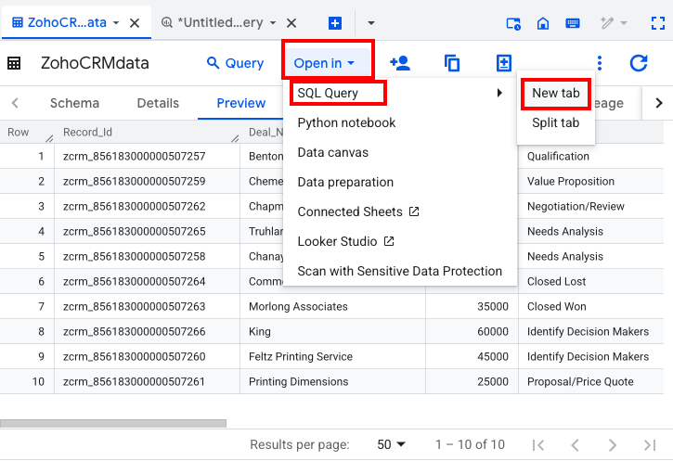Open the ZohoCR...ata tab dropdown arrow
673x461 pixels.
click(x=116, y=23)
